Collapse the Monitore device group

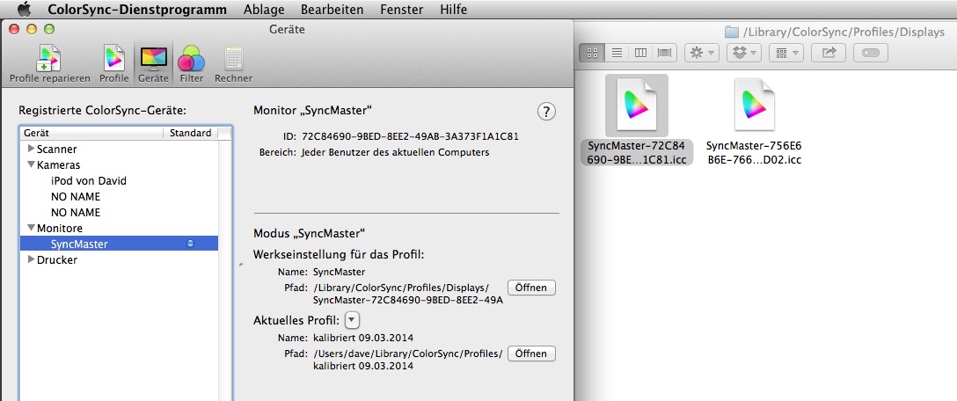(31, 229)
